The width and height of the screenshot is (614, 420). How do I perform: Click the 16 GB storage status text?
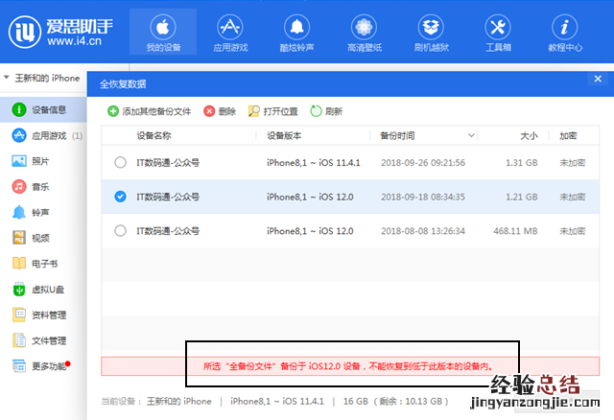[x=395, y=401]
